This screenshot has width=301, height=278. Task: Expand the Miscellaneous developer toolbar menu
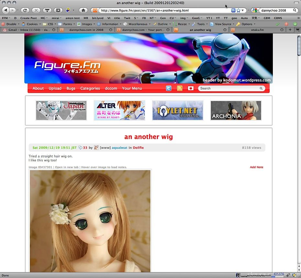point(137,24)
